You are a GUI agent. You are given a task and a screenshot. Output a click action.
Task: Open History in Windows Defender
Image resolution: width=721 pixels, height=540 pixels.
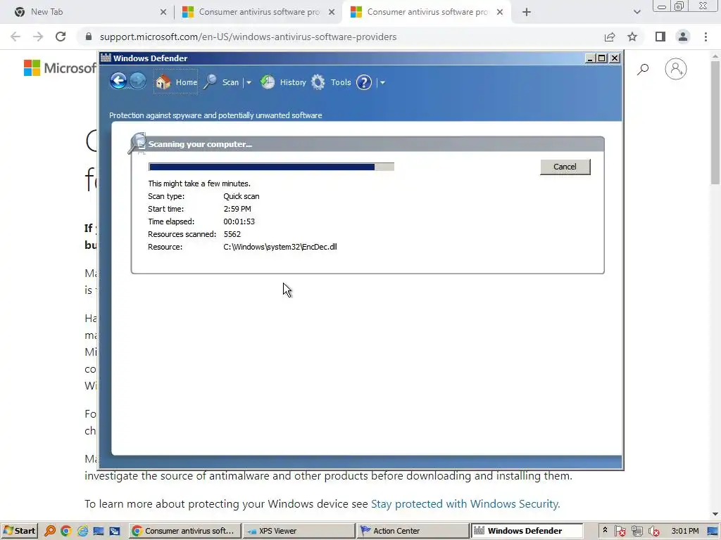pyautogui.click(x=283, y=82)
